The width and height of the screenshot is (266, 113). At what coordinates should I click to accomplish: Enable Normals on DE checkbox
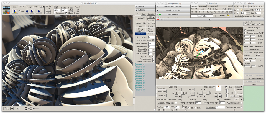153,56
